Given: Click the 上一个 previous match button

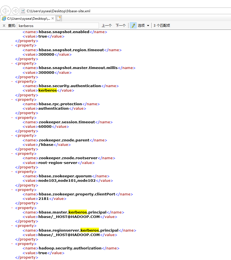Looking at the screenshot, I should click(x=106, y=25).
